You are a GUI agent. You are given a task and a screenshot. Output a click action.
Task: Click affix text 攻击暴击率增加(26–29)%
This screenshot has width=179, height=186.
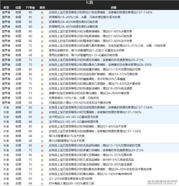(100, 65)
